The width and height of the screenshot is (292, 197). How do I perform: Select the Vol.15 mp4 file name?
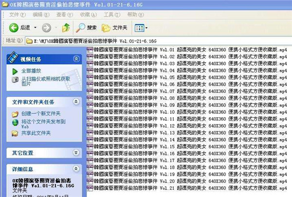click(x=190, y=146)
